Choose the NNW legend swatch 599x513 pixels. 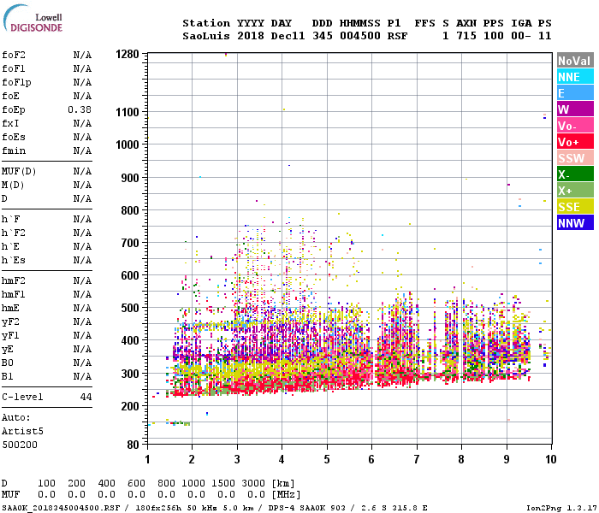pyautogui.click(x=575, y=223)
